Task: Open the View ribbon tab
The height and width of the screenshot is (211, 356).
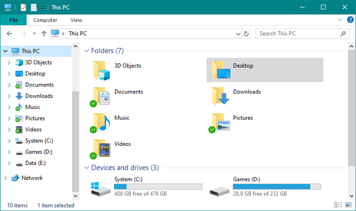Action: (76, 20)
